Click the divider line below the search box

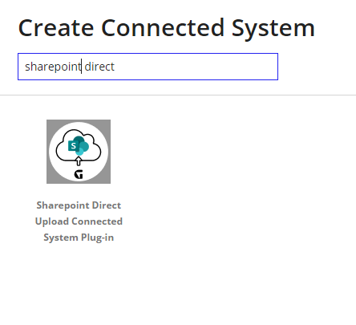point(178,95)
